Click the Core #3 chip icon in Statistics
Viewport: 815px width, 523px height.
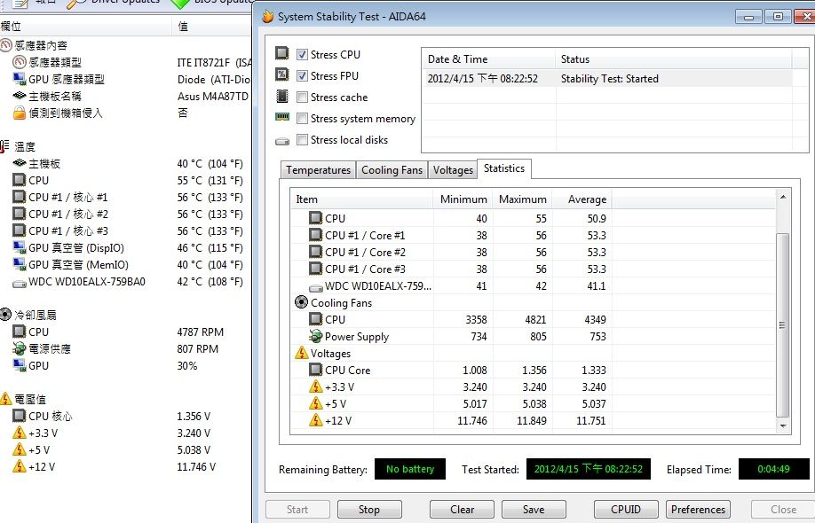315,269
